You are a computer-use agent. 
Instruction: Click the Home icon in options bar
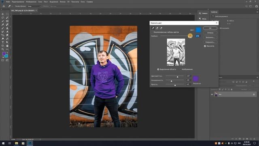click(x=4, y=6)
